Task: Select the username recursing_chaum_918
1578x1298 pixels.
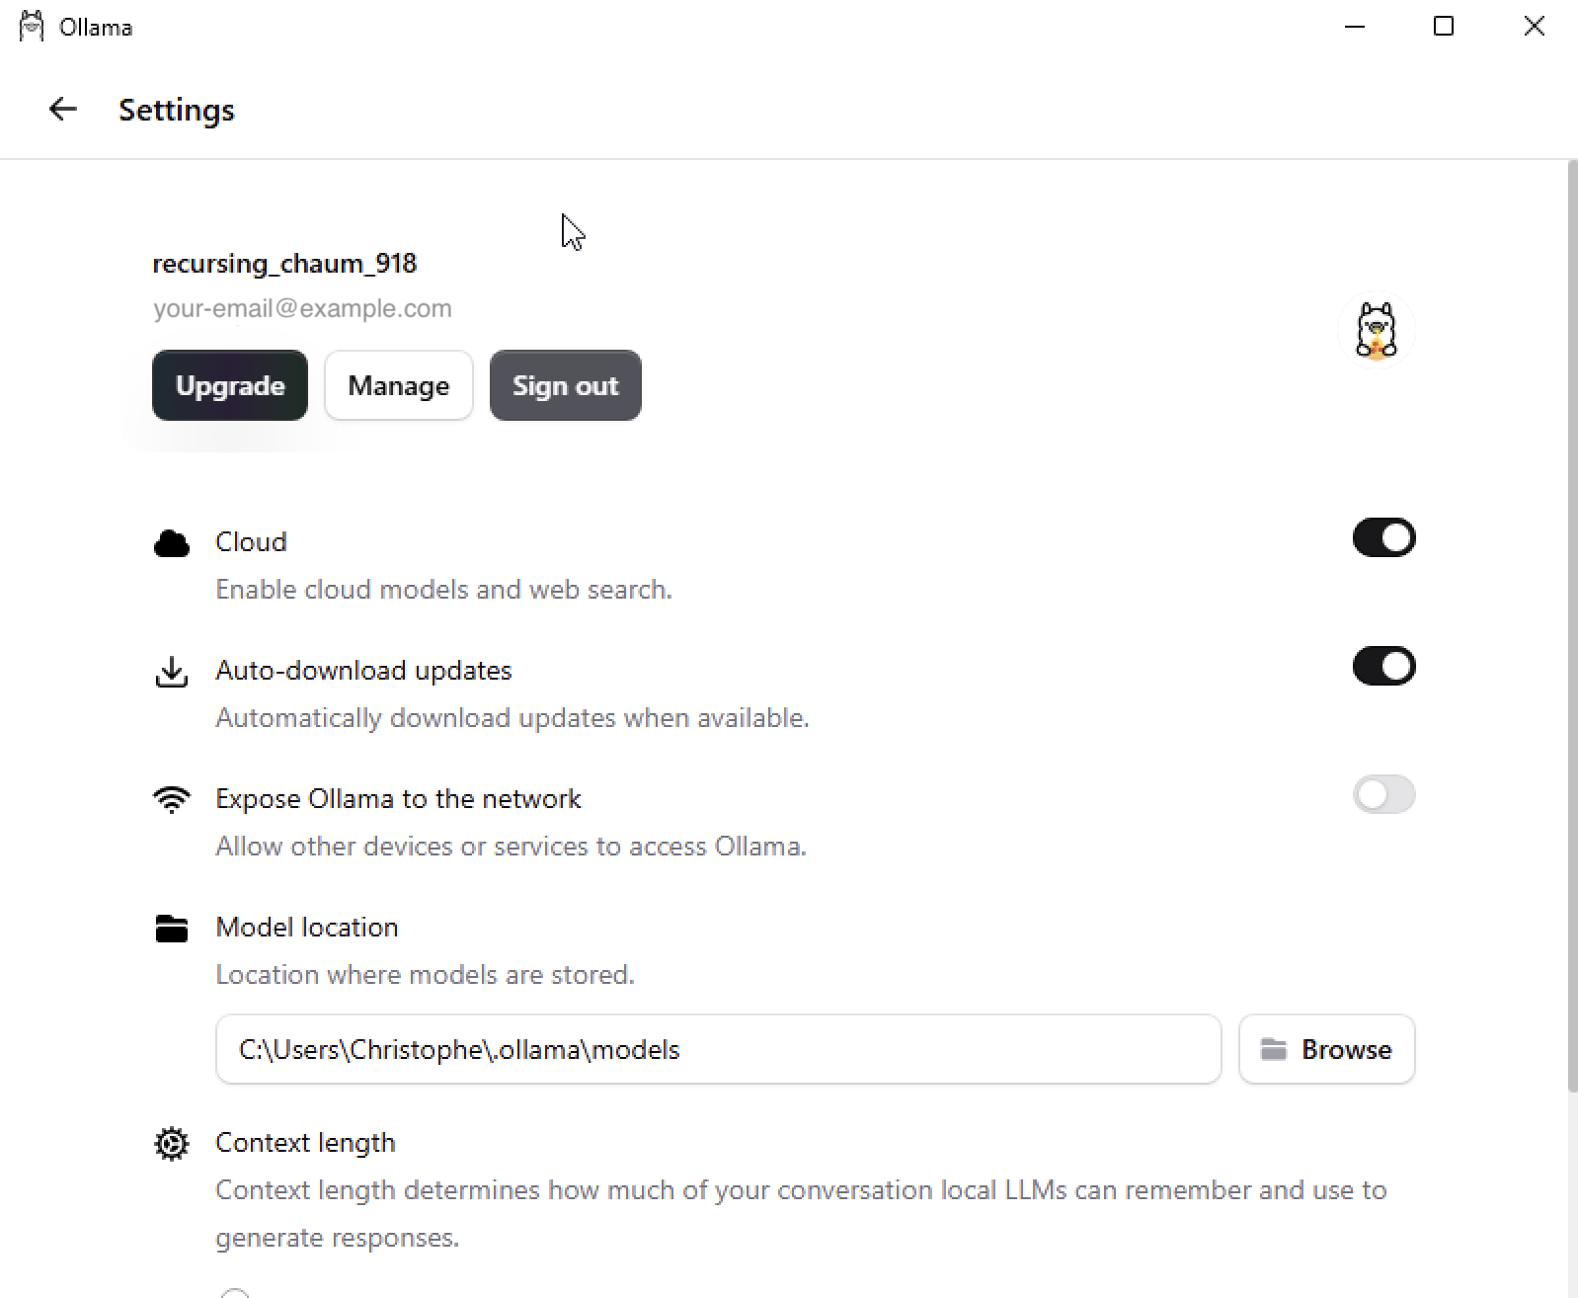Action: [x=284, y=264]
